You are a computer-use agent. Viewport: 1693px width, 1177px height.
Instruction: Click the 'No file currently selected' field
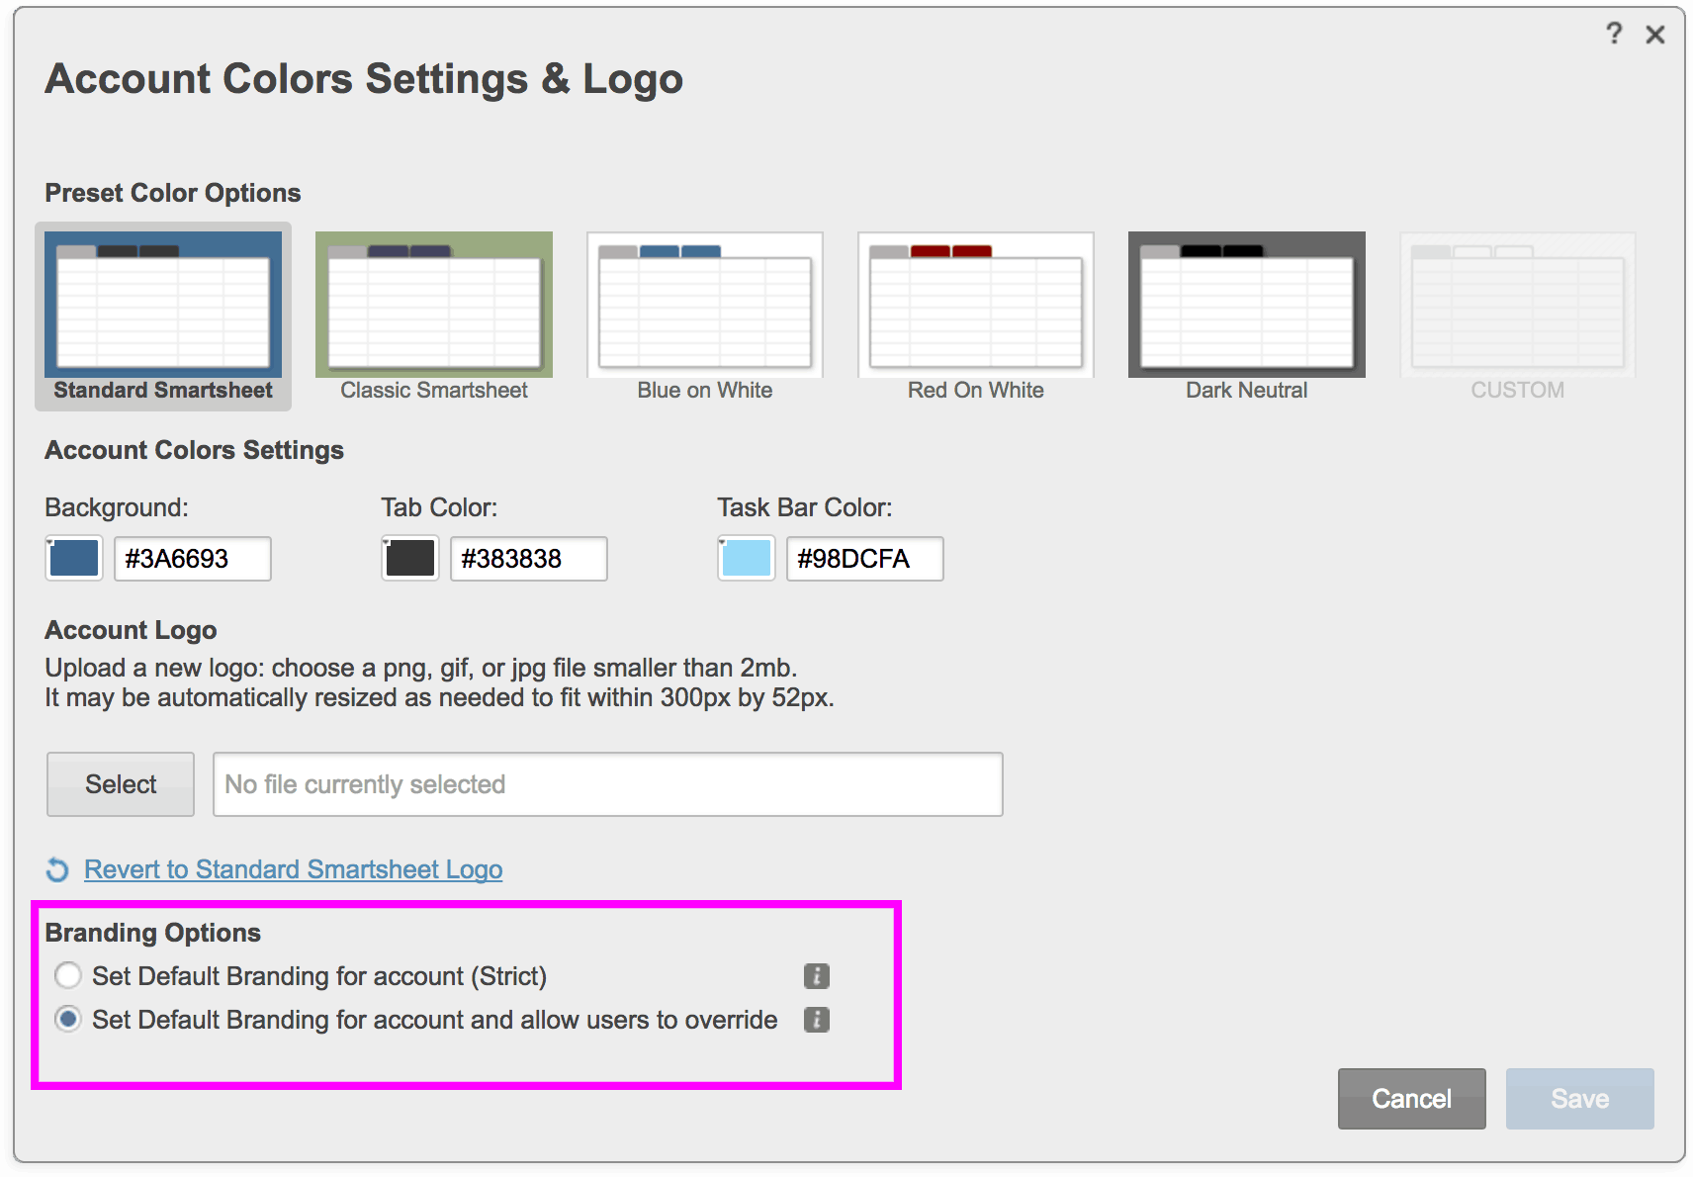coord(608,784)
